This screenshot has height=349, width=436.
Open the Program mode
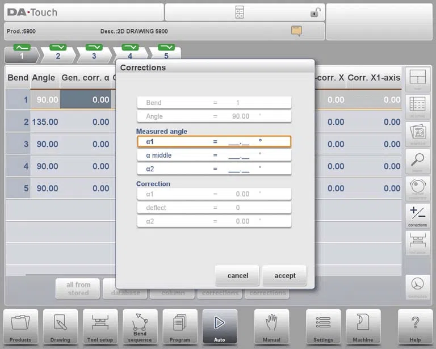(x=180, y=327)
